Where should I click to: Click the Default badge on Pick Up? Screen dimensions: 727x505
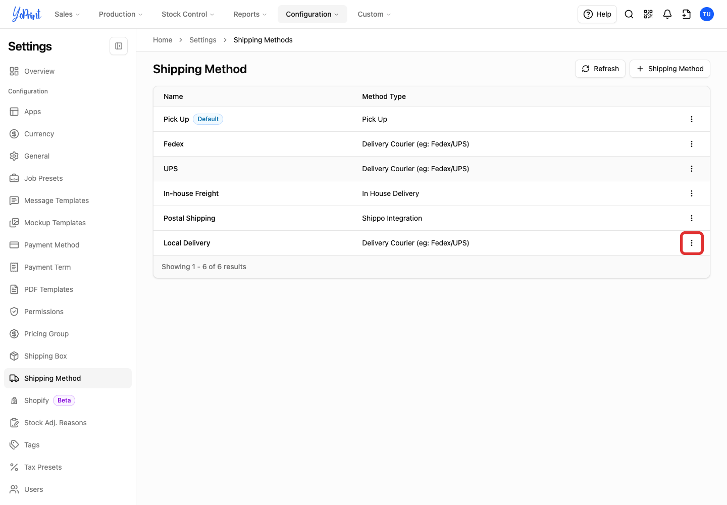coord(208,119)
